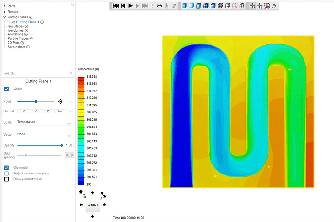Enable Show element mesh checkbox
This screenshot has height=222, width=334.
tap(7, 179)
